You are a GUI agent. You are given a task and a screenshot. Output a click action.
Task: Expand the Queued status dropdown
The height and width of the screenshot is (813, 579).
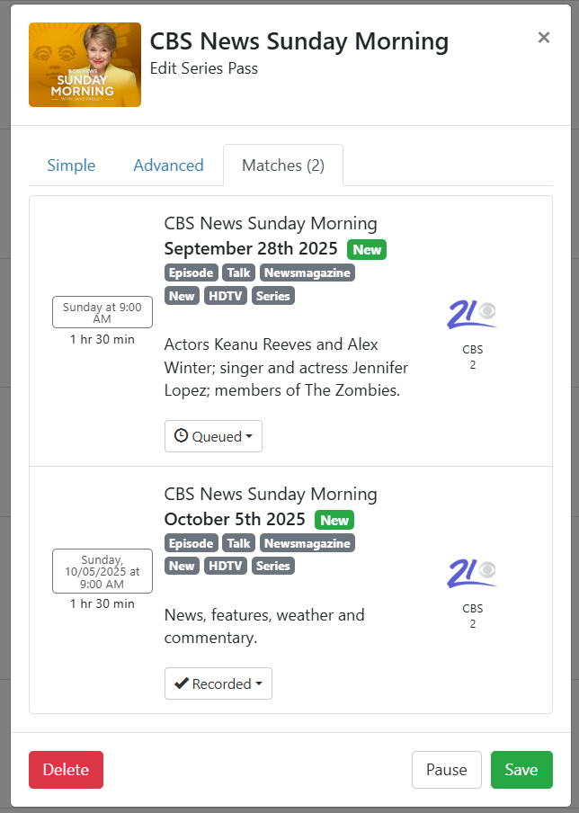[213, 436]
